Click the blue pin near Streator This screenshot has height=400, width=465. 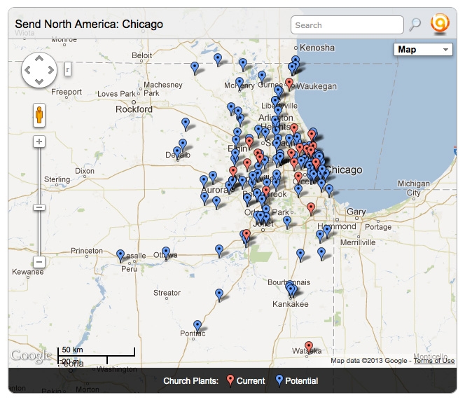(x=219, y=295)
